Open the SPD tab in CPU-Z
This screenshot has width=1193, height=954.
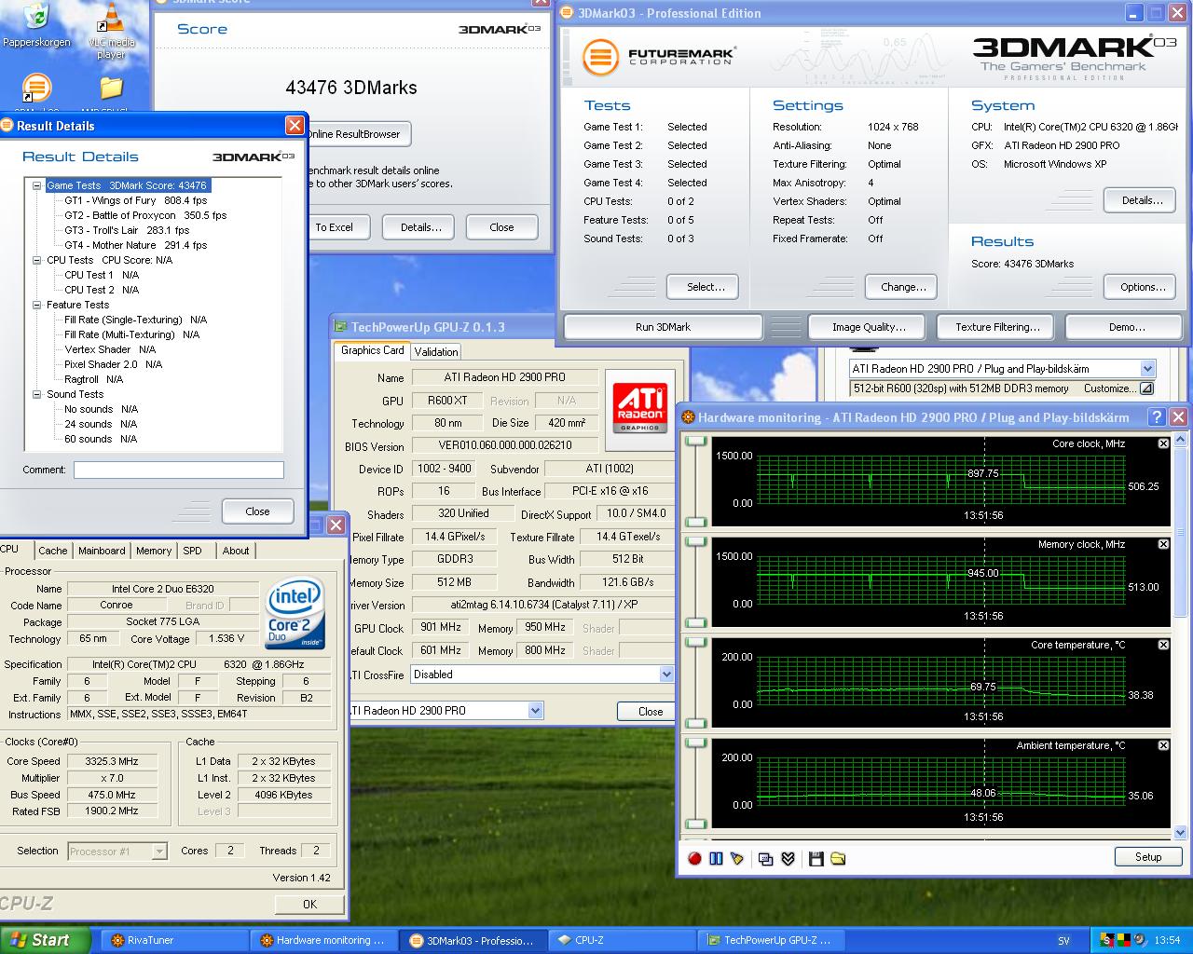click(x=193, y=551)
